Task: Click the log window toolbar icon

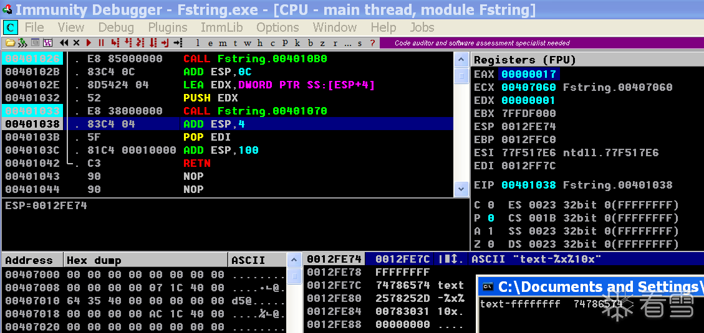Action: tap(35, 42)
